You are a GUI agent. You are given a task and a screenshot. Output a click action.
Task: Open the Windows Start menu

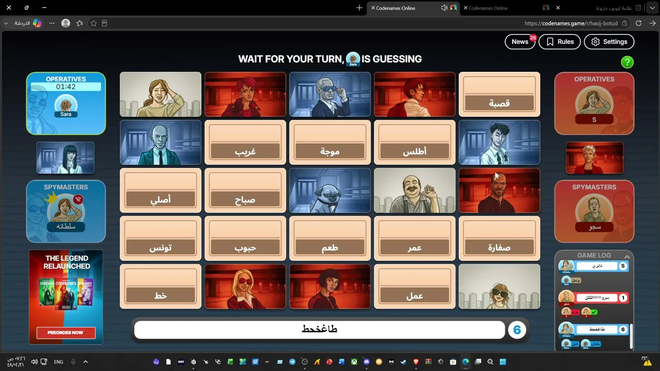point(503,362)
